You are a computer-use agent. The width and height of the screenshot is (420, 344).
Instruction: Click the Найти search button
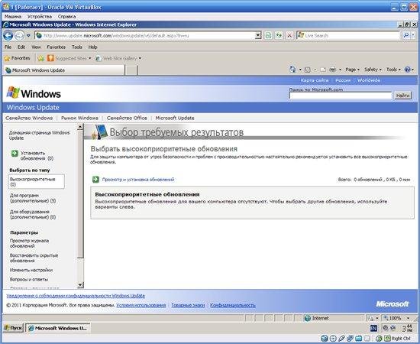coord(402,96)
